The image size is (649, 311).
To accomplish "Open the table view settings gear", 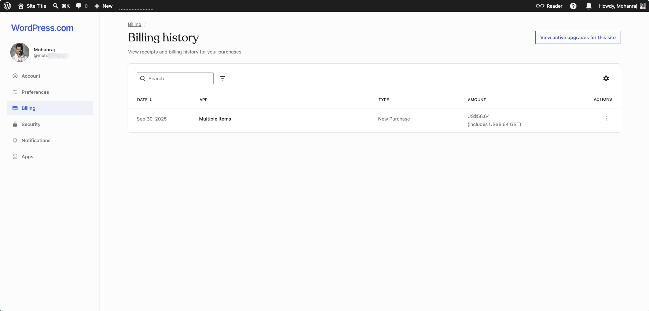I will (606, 78).
